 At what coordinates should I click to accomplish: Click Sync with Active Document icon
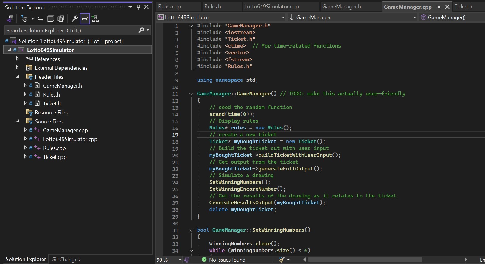[41, 19]
